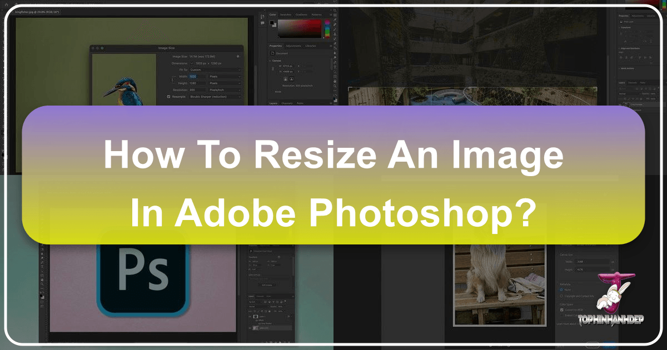Click the foreground/background color squares in Color panel
The height and width of the screenshot is (350, 667).
[273, 24]
